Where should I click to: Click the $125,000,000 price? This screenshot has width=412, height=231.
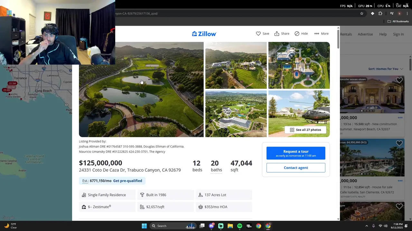[100, 163]
